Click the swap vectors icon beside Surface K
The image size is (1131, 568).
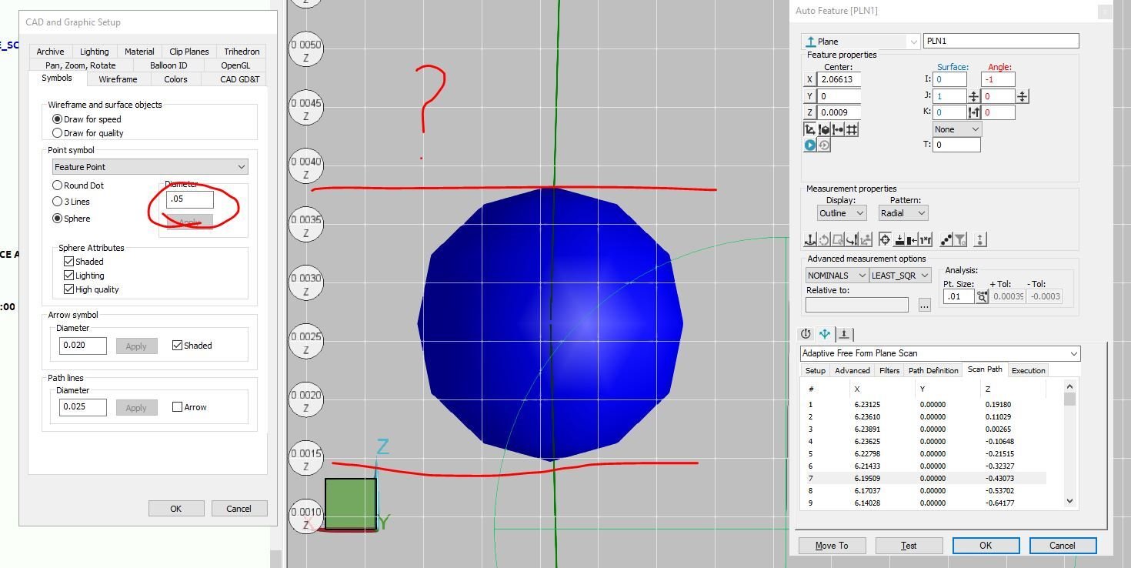(973, 112)
